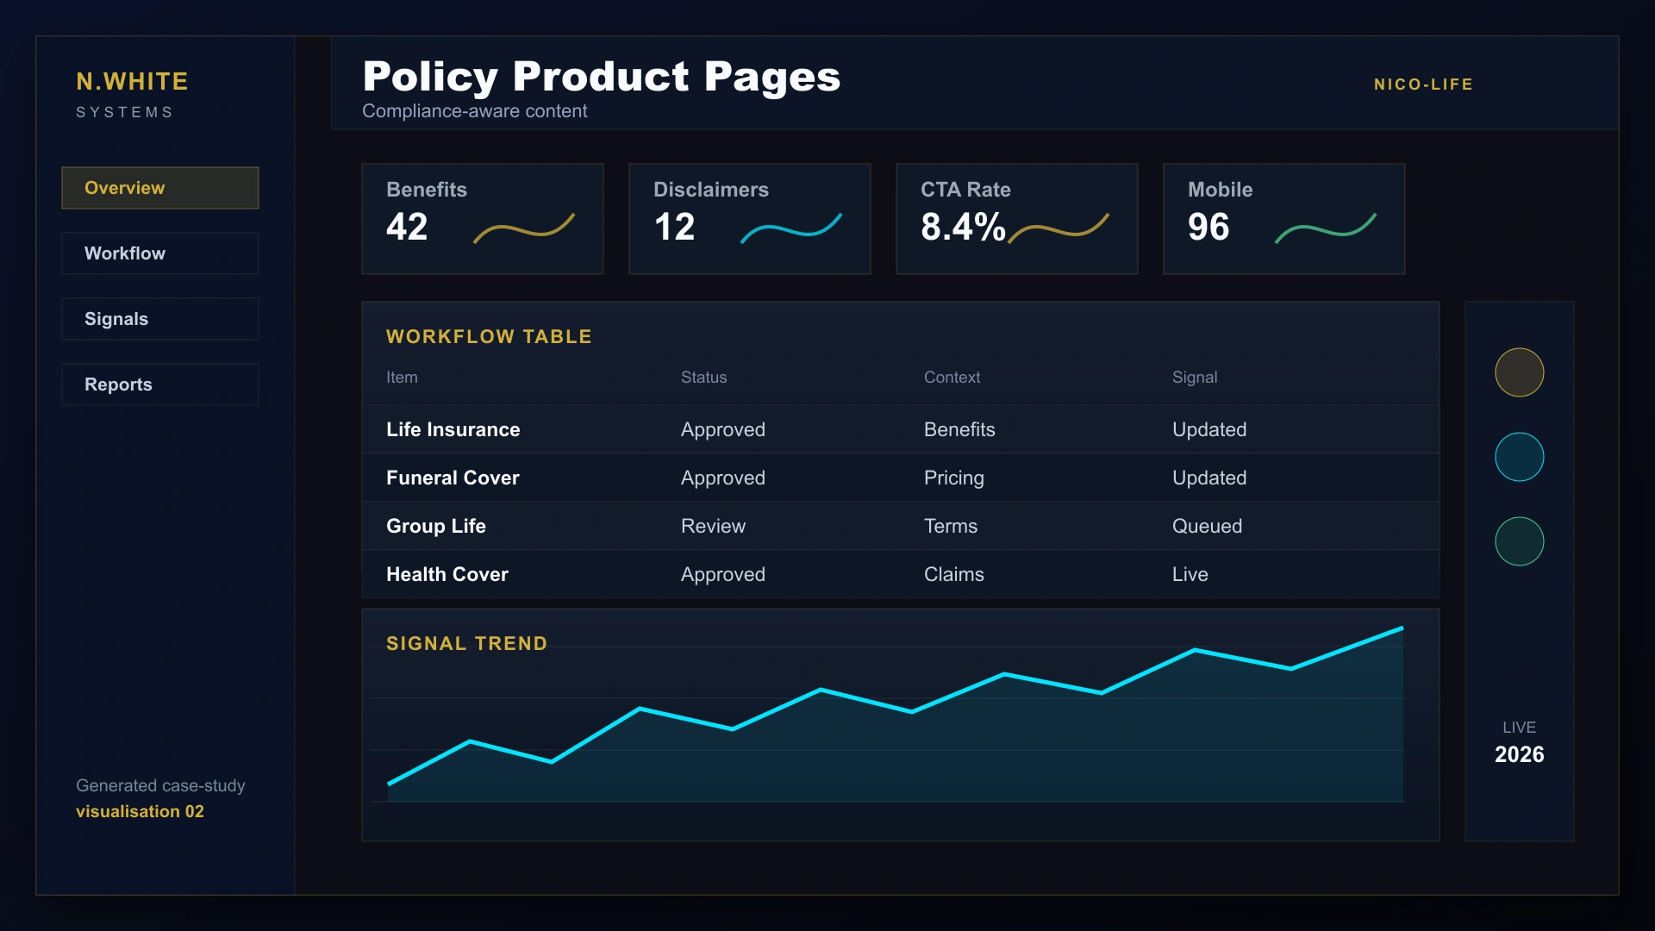This screenshot has height=931, width=1655.
Task: Click the green circle indicator
Action: pos(1520,541)
